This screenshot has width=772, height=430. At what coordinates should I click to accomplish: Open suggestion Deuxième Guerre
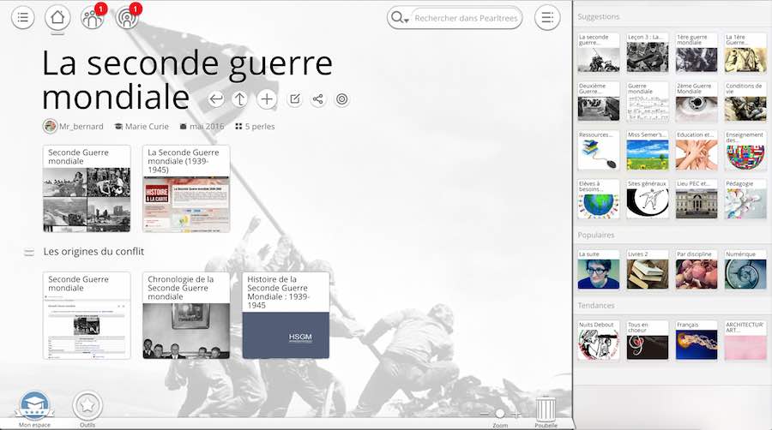(x=598, y=101)
